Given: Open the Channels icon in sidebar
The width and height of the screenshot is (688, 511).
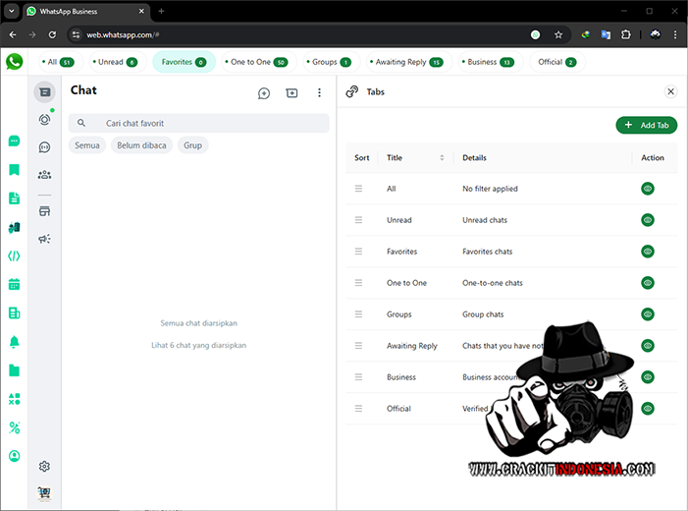Looking at the screenshot, I should (44, 147).
